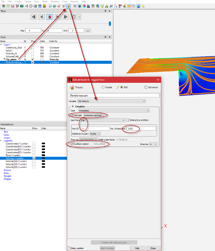Image resolution: width=215 pixels, height=251 pixels.
Task: Click the triangle nodes toolbar icon
Action: point(115,6)
